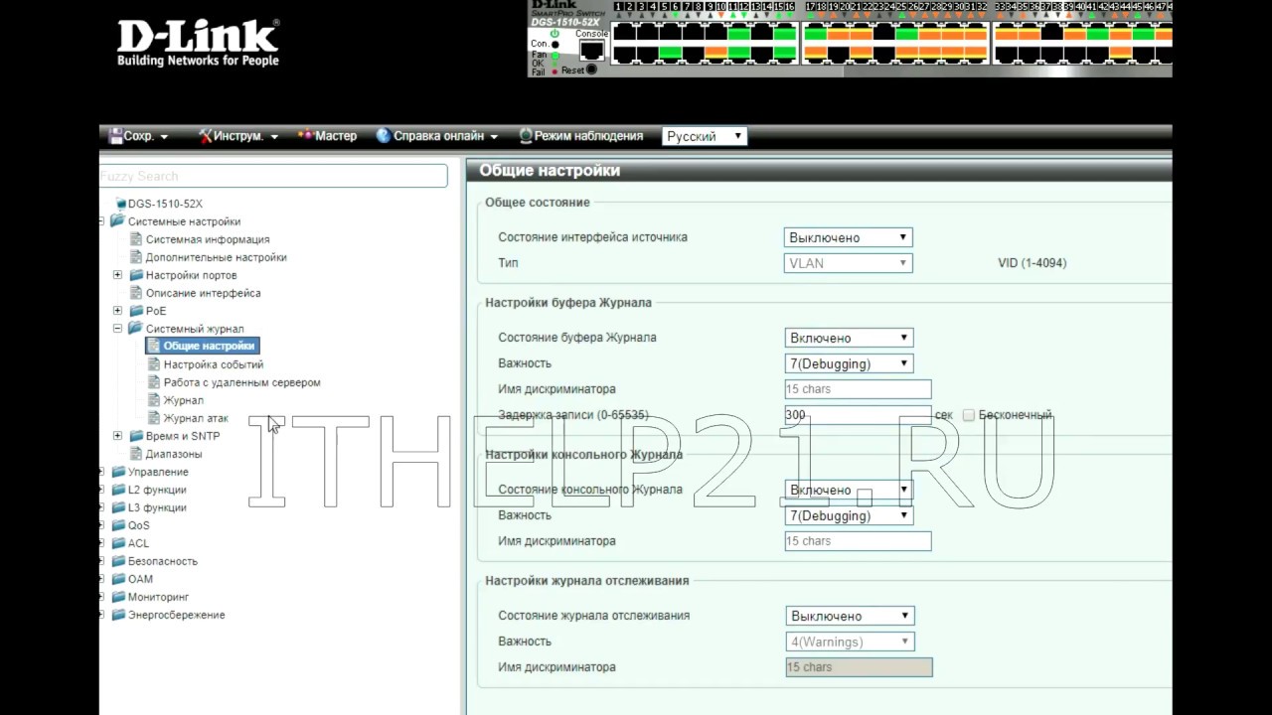
Task: Click buffer log Имя дискриминатора field
Action: 858,389
